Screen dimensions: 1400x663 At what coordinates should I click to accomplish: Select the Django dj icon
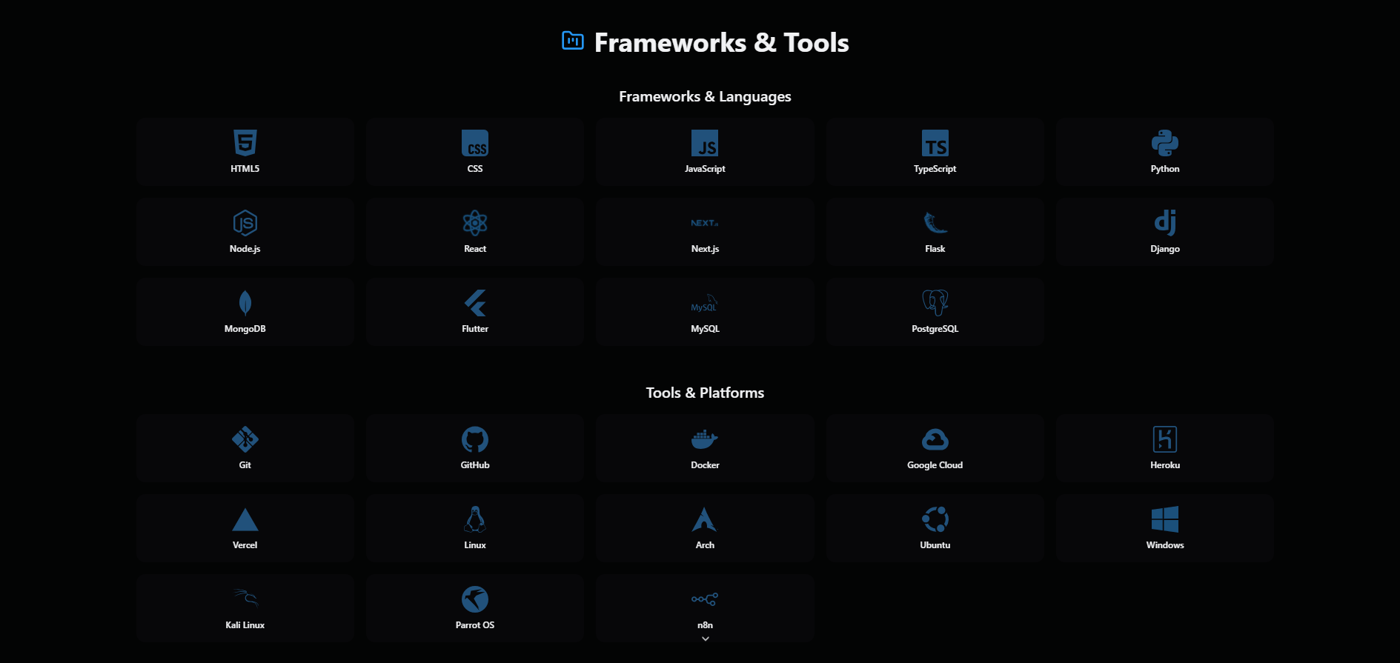coord(1164,222)
